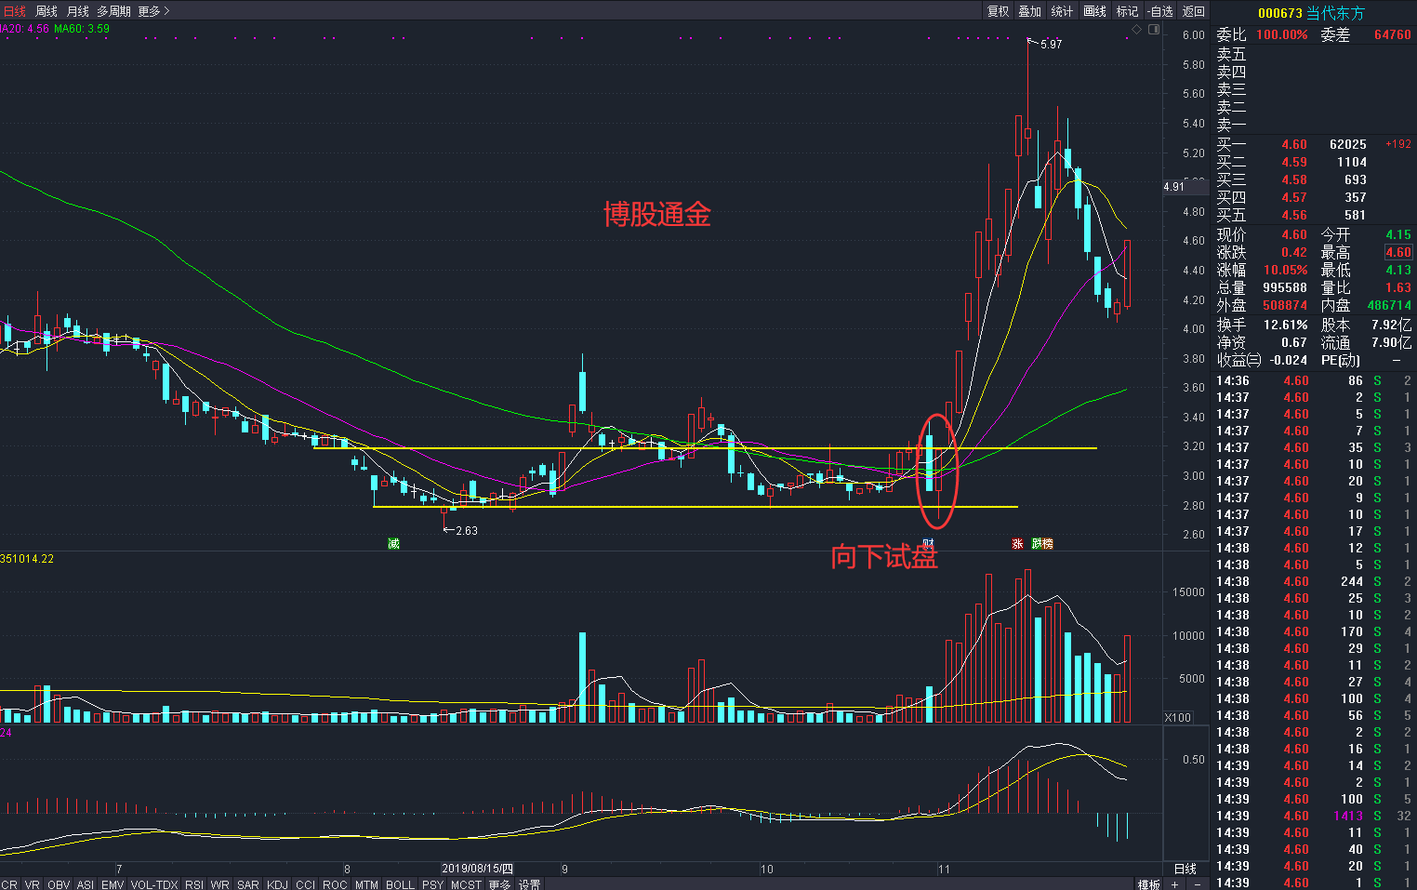The height and width of the screenshot is (890, 1417).
Task: Select the VR indicator tab
Action: point(33,884)
